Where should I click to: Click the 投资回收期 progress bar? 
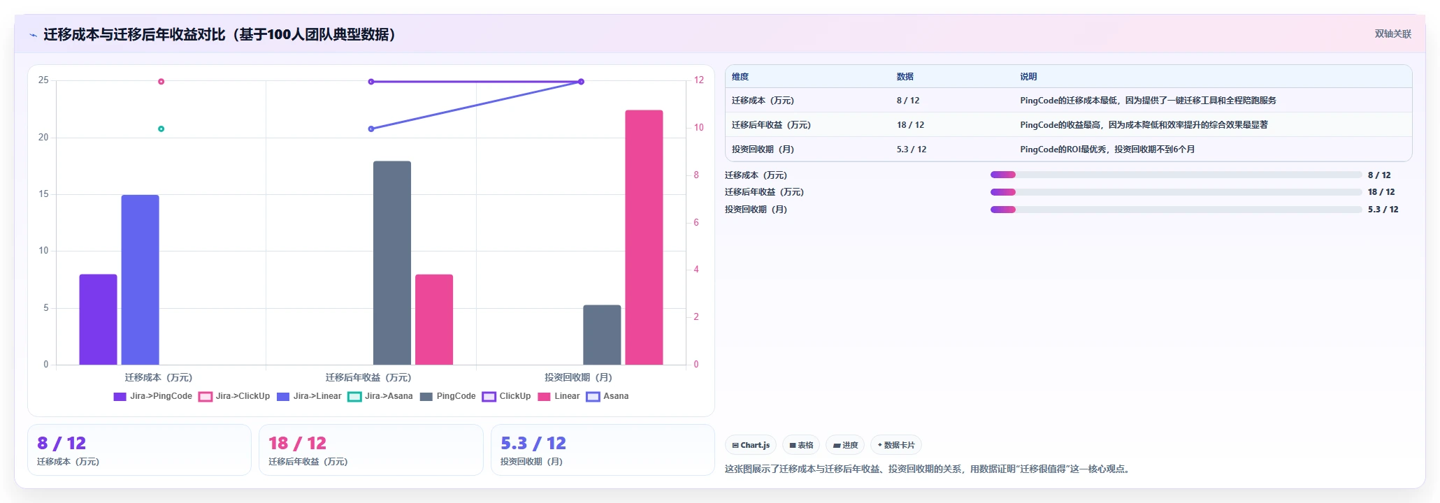pyautogui.click(x=1176, y=210)
